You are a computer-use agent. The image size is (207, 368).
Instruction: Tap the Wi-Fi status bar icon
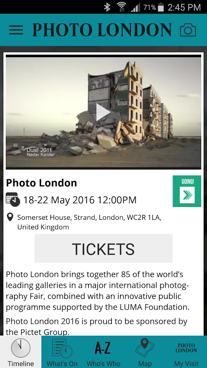[x=122, y=7]
